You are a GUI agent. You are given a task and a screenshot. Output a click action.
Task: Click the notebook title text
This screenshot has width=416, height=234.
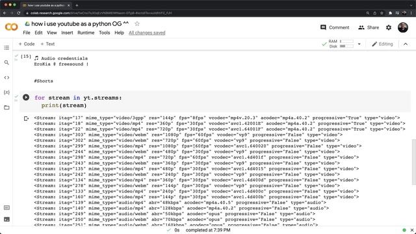(80, 23)
